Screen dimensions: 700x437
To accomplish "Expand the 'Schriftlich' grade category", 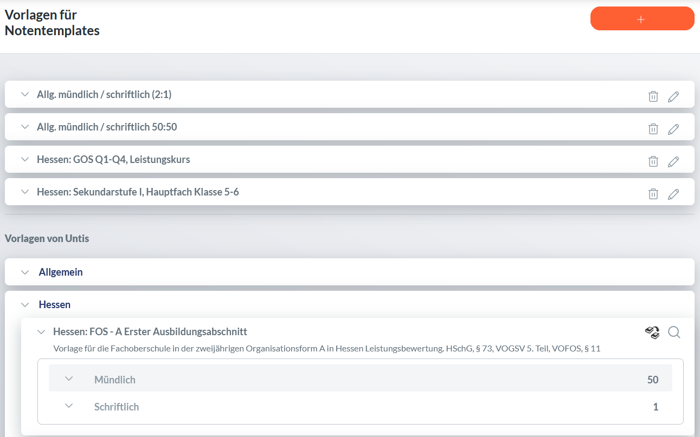I will pos(69,406).
